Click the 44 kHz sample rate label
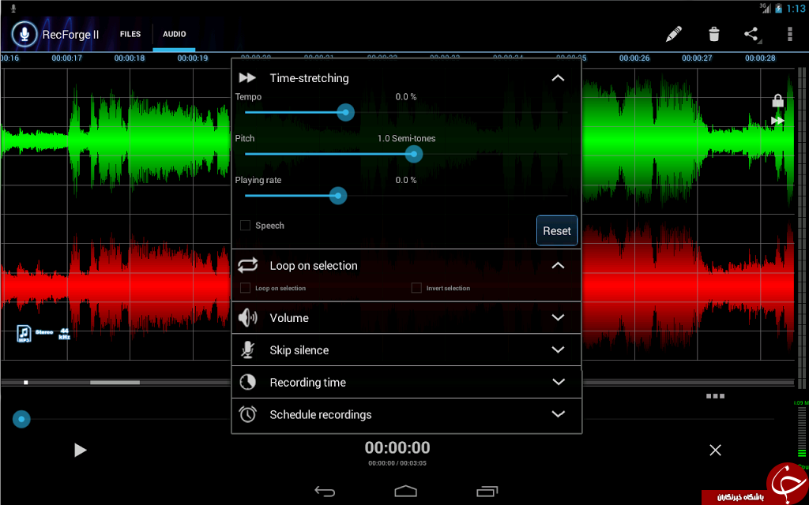Image resolution: width=809 pixels, height=505 pixels. click(64, 334)
